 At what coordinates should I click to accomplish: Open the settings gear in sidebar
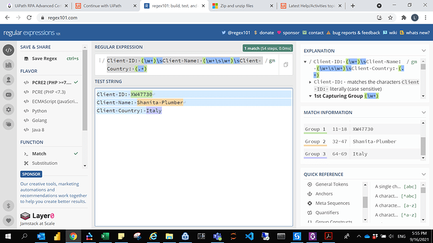coord(9,110)
